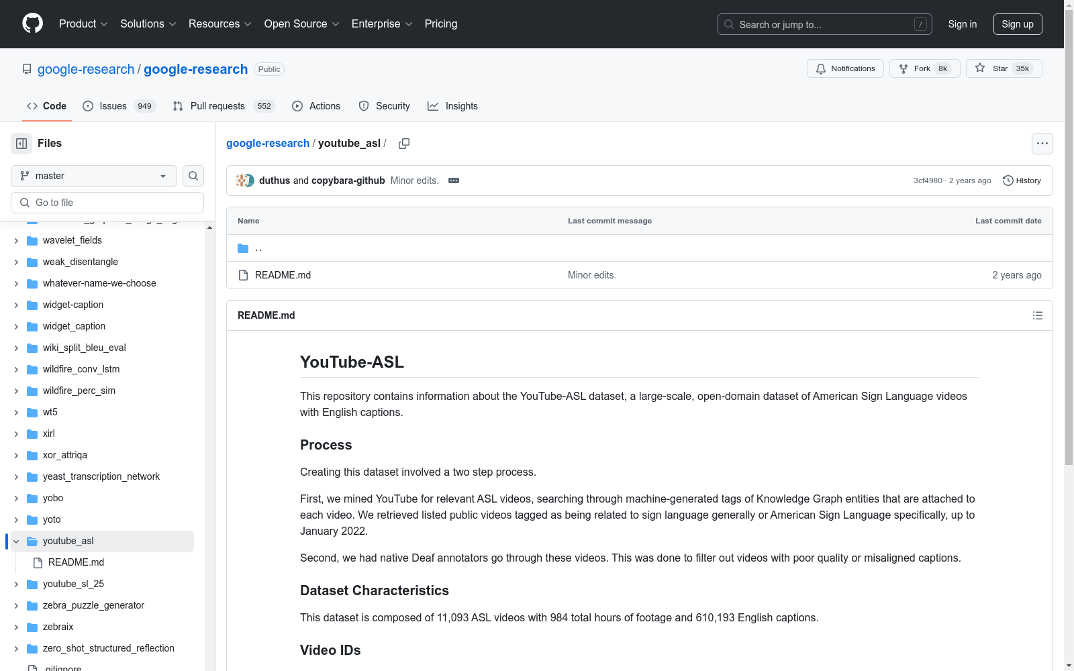Copy the youtube_asl path to clipboard

pos(404,144)
